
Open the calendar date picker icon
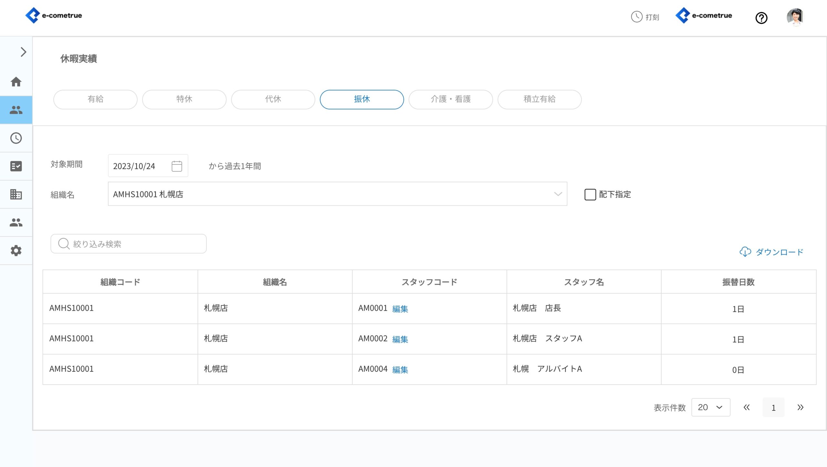click(177, 166)
